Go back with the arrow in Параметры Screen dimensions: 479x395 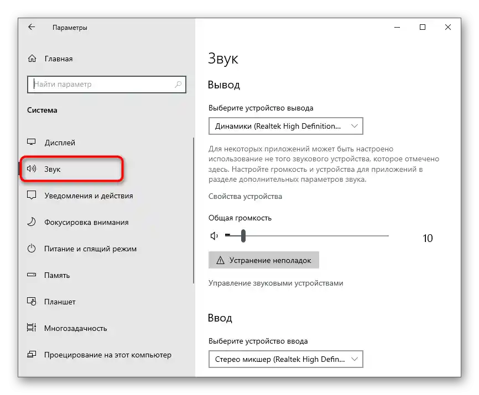coord(32,27)
